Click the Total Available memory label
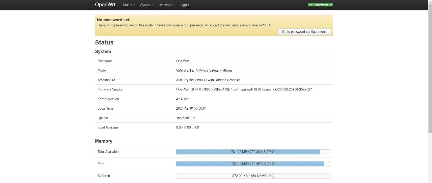 pyautogui.click(x=108, y=152)
